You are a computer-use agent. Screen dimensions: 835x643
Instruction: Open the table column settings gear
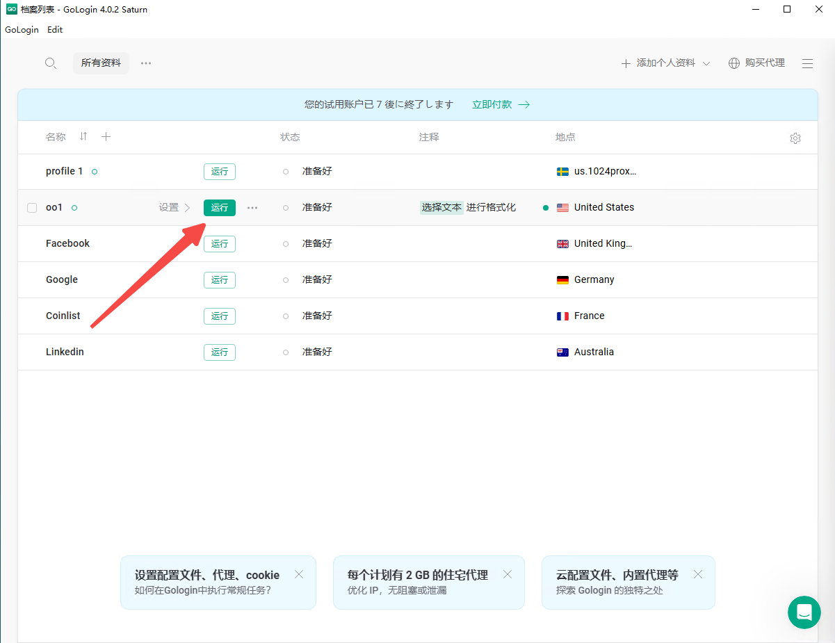coord(795,138)
